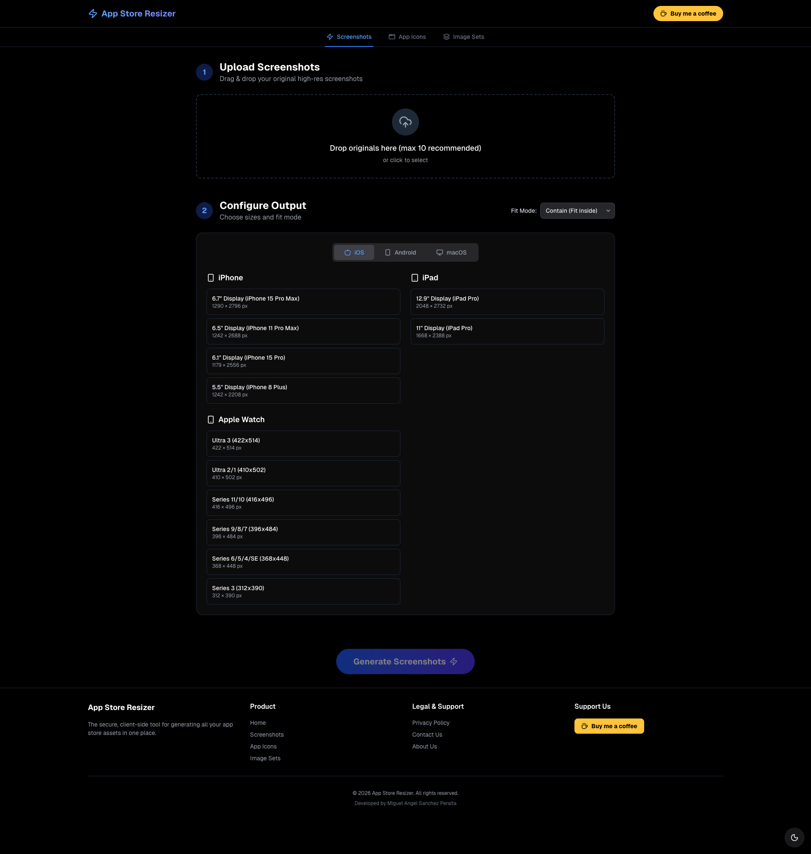
Task: Open the About Us link
Action: 425,746
